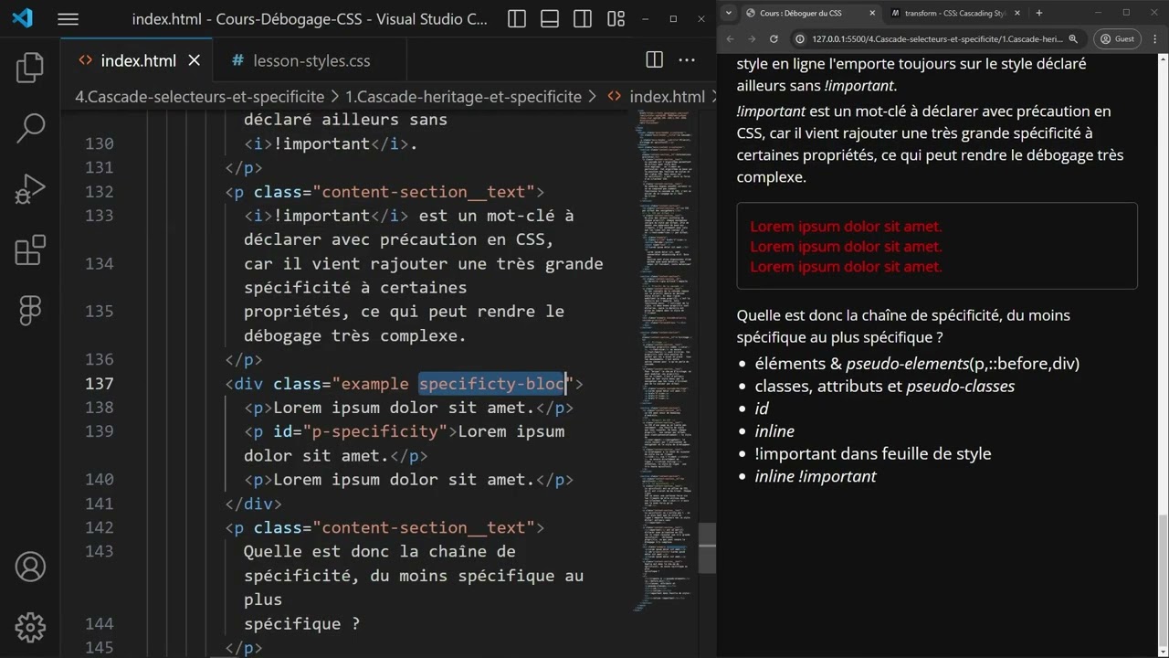The height and width of the screenshot is (658, 1169).
Task: Click the id value p-specificity in code
Action: click(x=374, y=431)
